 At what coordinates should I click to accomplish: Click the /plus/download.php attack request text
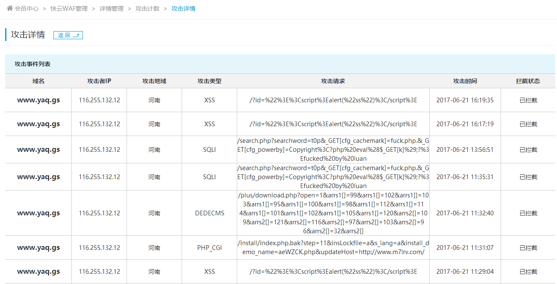tap(333, 213)
